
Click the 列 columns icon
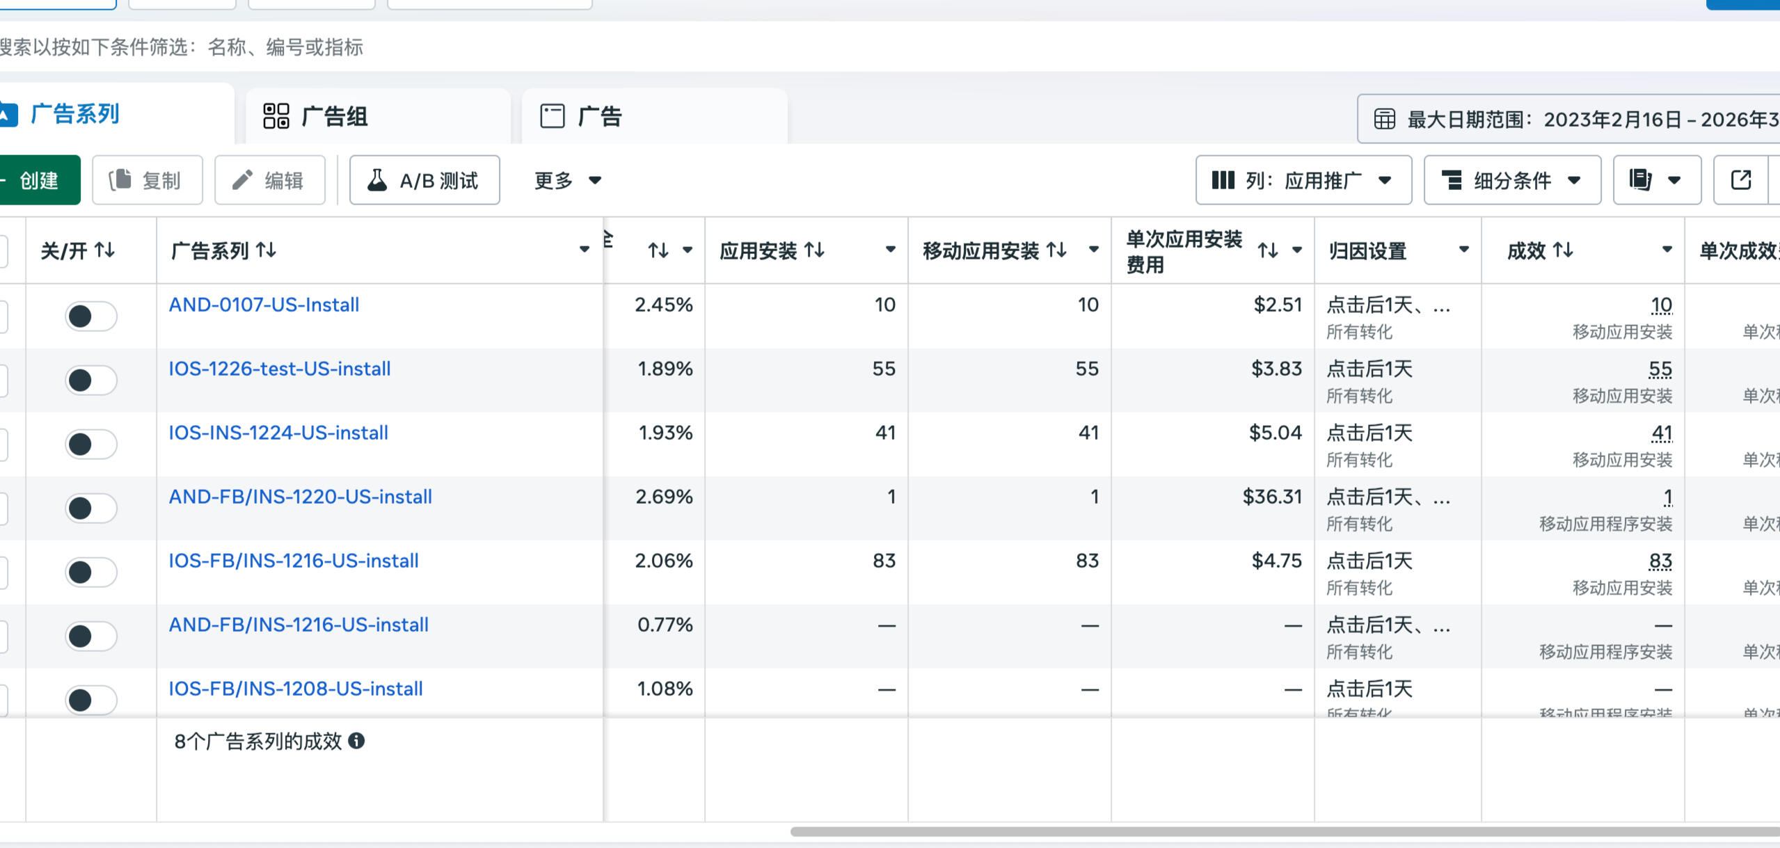click(x=1223, y=180)
